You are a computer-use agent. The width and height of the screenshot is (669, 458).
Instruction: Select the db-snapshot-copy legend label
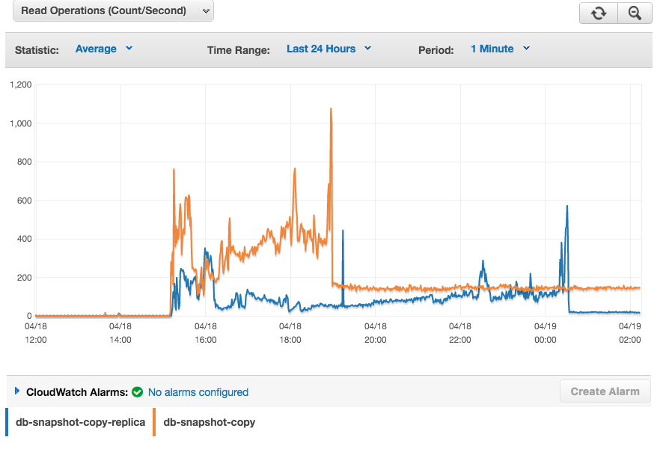point(209,422)
